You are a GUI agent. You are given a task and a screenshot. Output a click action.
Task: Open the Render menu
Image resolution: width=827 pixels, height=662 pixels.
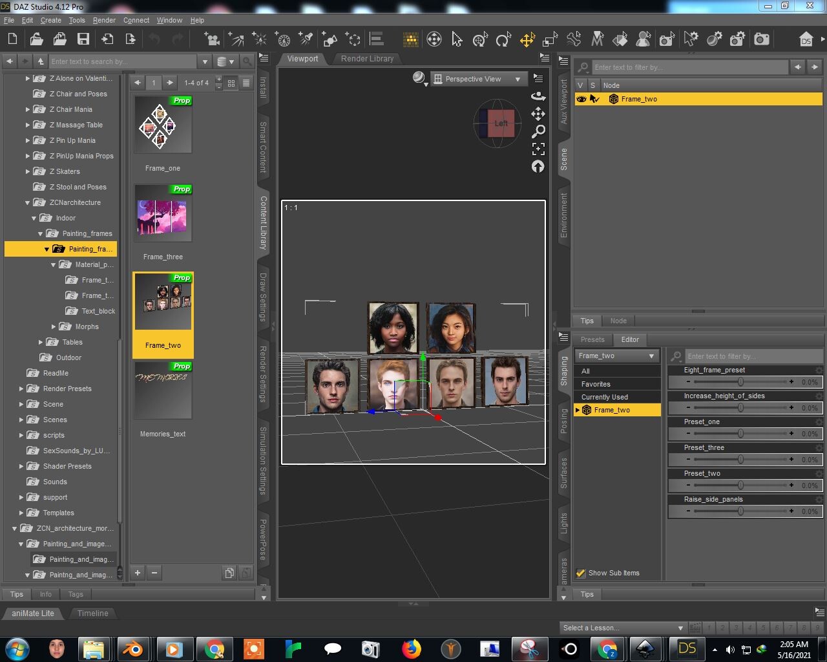pos(104,20)
